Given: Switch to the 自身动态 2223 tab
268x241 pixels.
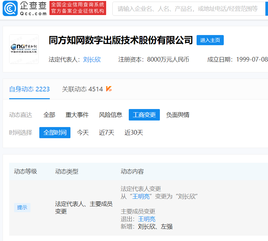Looking at the screenshot, I should pyautogui.click(x=29, y=89).
